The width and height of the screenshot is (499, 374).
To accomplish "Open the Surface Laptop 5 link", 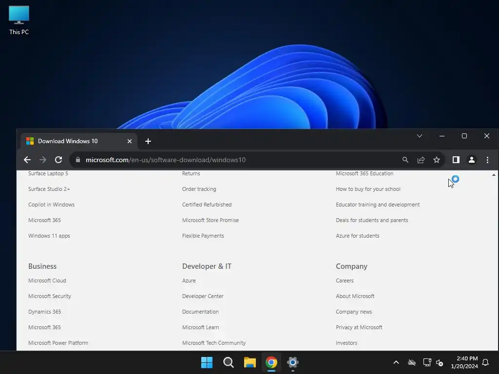I will 48,173.
